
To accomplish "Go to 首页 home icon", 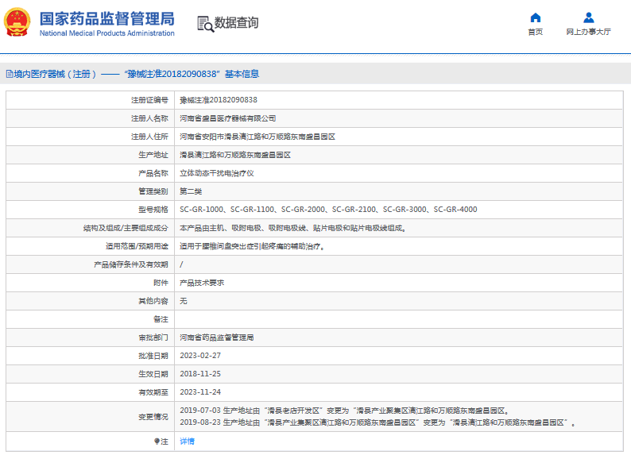I will coord(535,17).
